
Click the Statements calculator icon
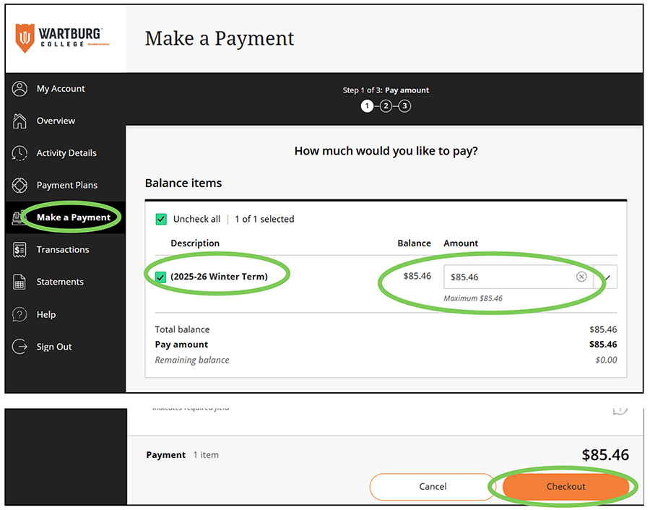pyautogui.click(x=20, y=282)
